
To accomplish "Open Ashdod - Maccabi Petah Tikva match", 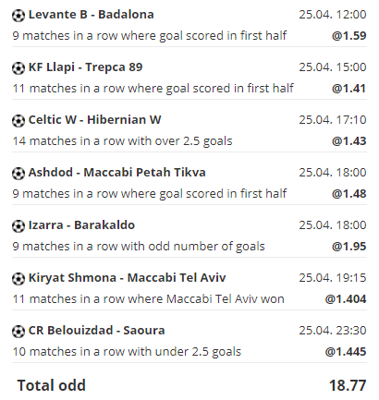I will 116,173.
